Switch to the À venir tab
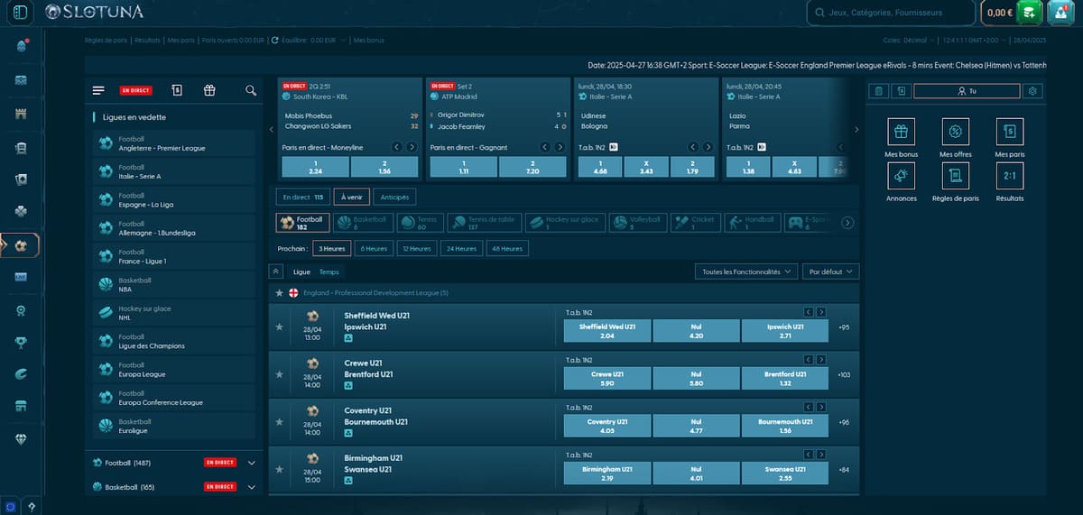The image size is (1083, 515). point(352,197)
